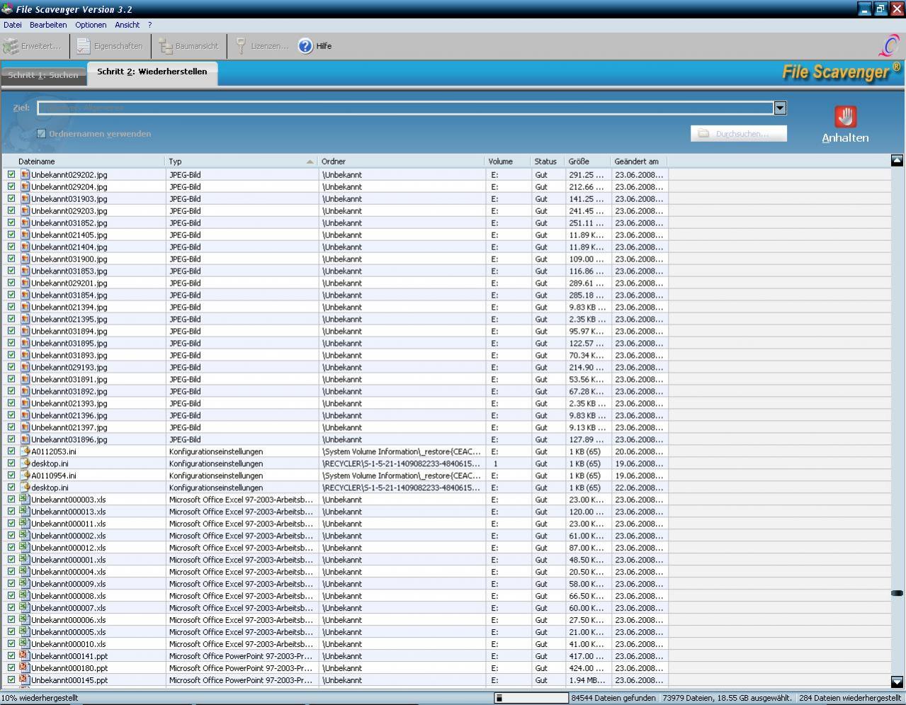Screen dimensions: 906x705
Task: Click the JPEG icon of Unbekannt031900.jpg
Action: (x=25, y=259)
